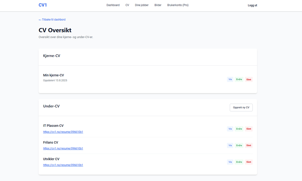Open Brukerkonto (Pro) account page
This screenshot has height=181, width=302.
point(178,5)
